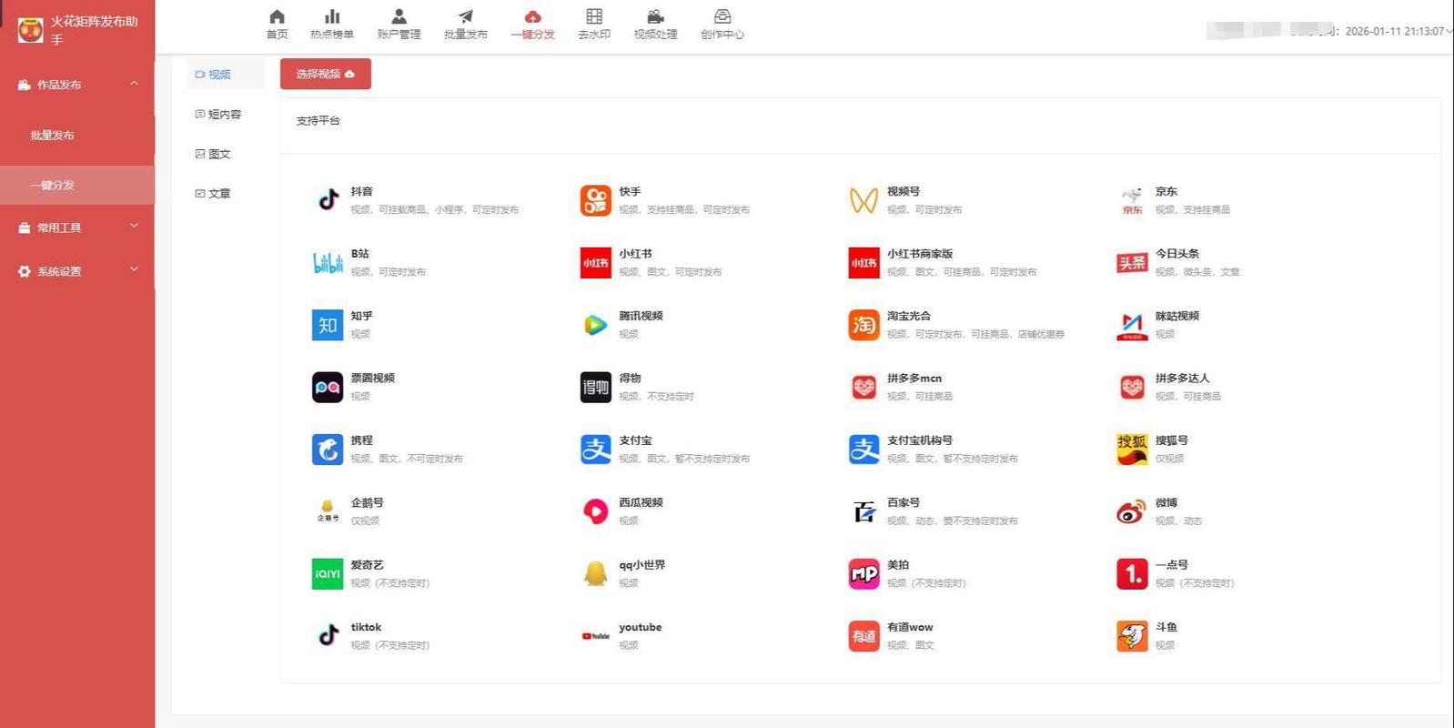Viewport: 1454px width, 728px height.
Task: Click the qq小世界 penguin icon
Action: [x=596, y=574]
